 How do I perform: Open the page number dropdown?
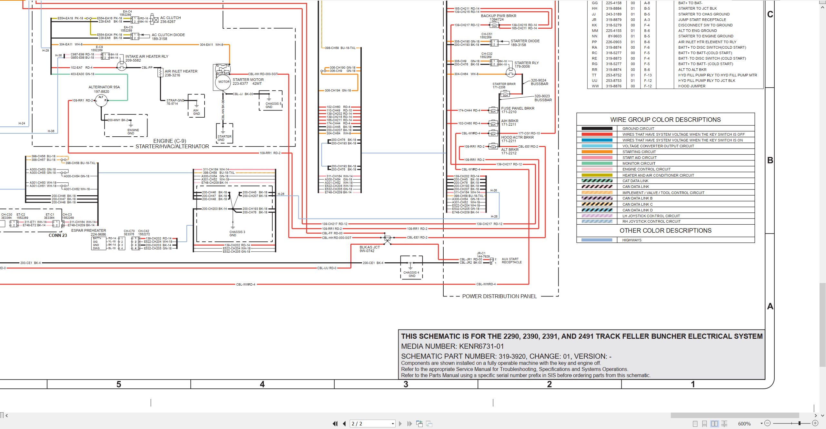tap(393, 424)
